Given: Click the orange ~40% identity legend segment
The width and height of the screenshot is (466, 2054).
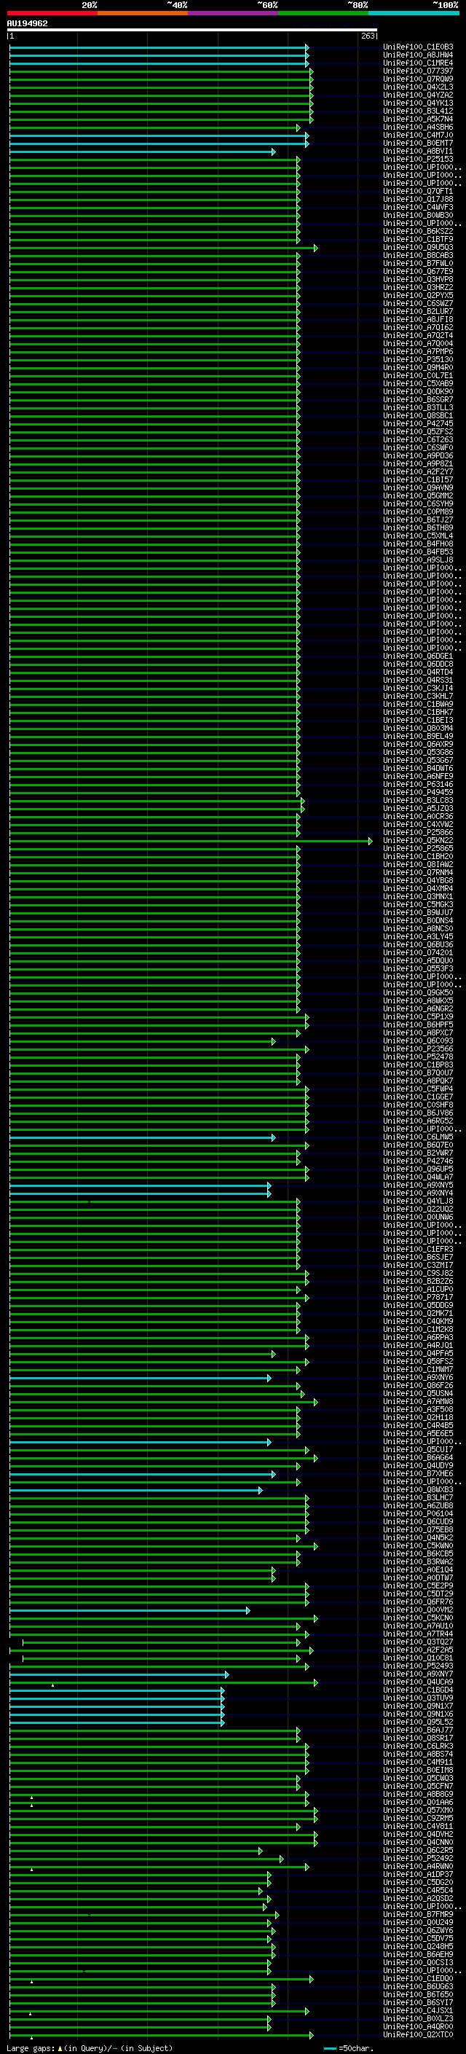Looking at the screenshot, I should (143, 13).
